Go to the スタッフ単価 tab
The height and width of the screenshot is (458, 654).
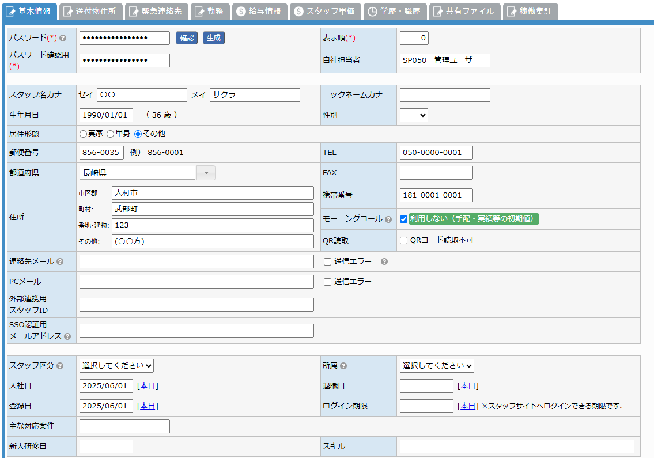click(x=326, y=12)
